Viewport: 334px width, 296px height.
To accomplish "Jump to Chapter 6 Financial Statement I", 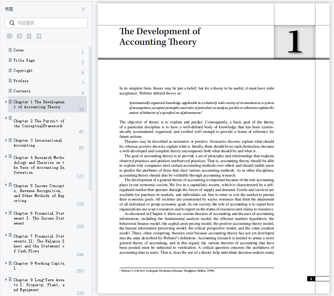I will (39, 218).
